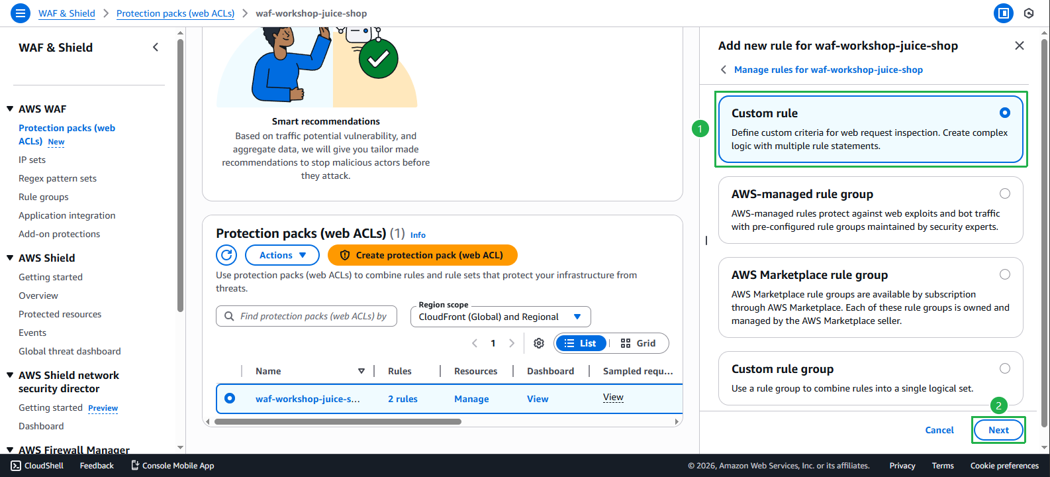Click Create protection pack (web ACL)
This screenshot has height=477, width=1050.
pyautogui.click(x=422, y=255)
